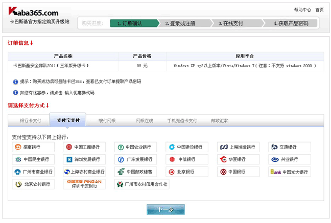Choose 中国邮政储蓄 bank icon
Viewport: 331px width, 223px height.
click(135, 172)
